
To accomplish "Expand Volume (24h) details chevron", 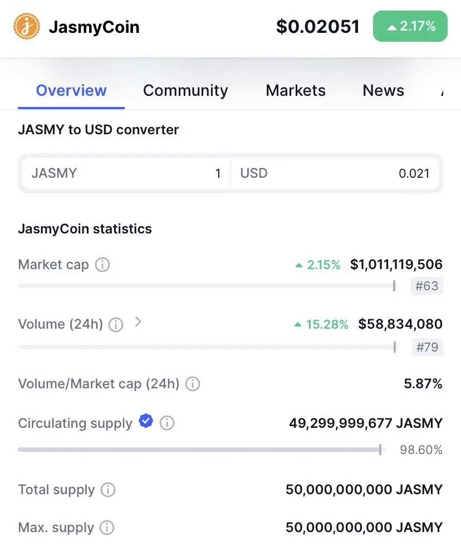I will (138, 321).
